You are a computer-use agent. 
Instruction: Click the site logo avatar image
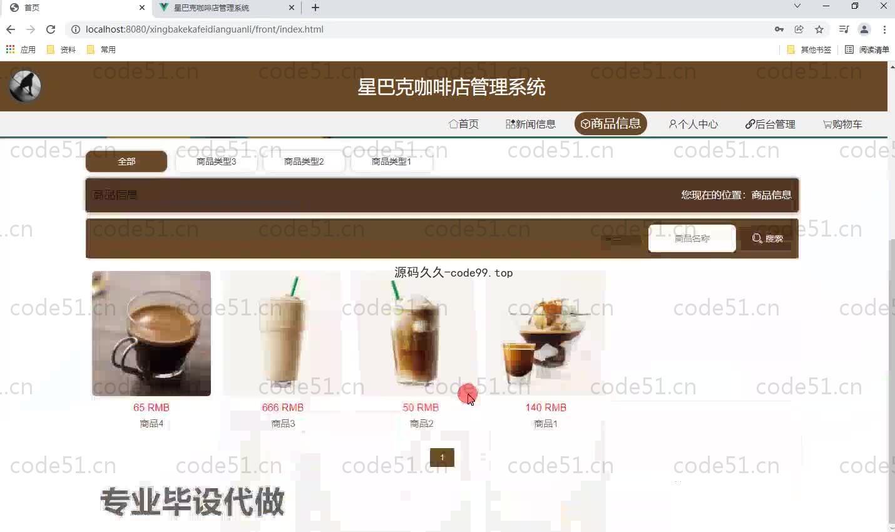25,86
